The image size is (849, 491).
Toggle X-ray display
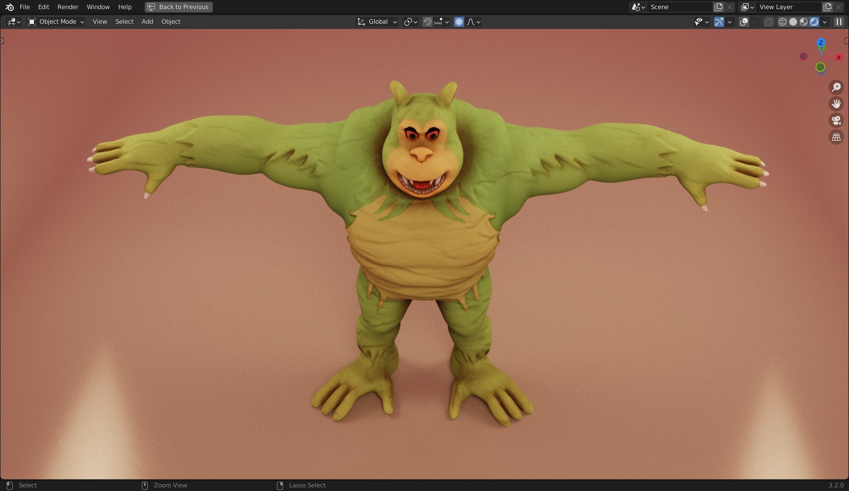pyautogui.click(x=769, y=22)
